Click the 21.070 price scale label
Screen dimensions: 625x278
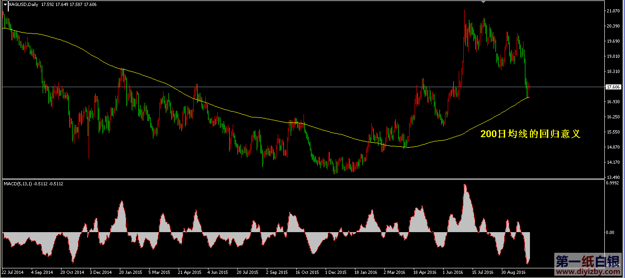[614, 11]
